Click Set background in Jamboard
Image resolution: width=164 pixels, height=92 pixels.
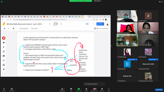click(24, 28)
